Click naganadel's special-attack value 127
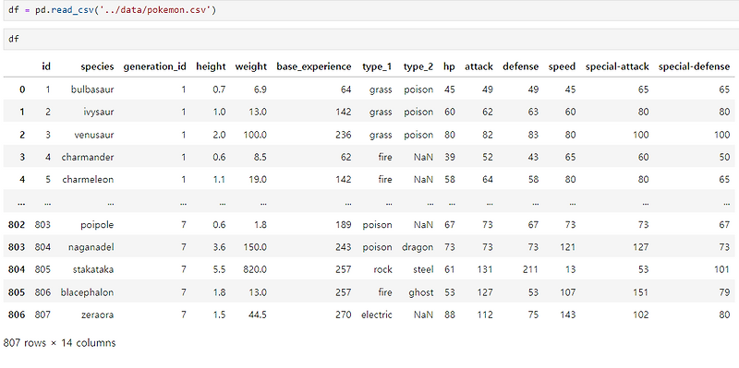Image resolution: width=739 pixels, height=368 pixels. (641, 247)
